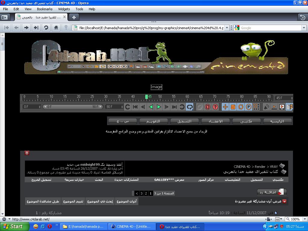Click the green playhead marker at frame 45
Image resolution: width=308 pixels, height=231 pixels.
click(146, 97)
